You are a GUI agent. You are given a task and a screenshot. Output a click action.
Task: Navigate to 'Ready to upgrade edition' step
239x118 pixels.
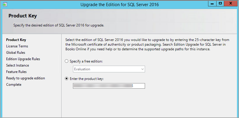[25, 78]
